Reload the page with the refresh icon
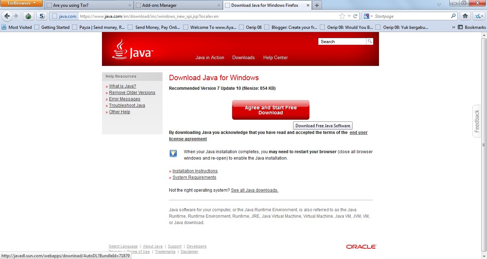The height and width of the screenshot is (259, 487). 355,16
